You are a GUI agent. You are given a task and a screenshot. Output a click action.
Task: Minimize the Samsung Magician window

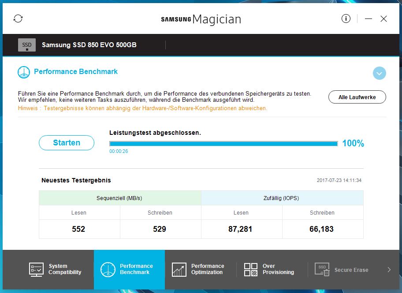click(x=368, y=19)
